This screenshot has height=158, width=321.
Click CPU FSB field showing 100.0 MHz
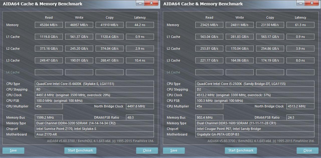[94, 101]
